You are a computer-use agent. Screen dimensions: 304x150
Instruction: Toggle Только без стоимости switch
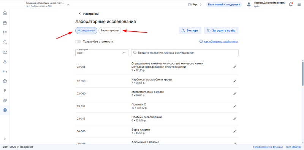coord(78,42)
